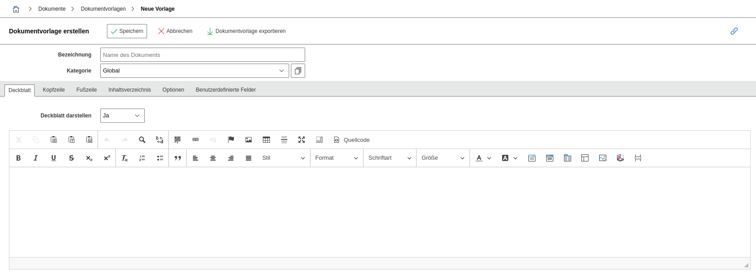This screenshot has height=274, width=756.
Task: Insert a link using the link icon
Action: tap(195, 140)
